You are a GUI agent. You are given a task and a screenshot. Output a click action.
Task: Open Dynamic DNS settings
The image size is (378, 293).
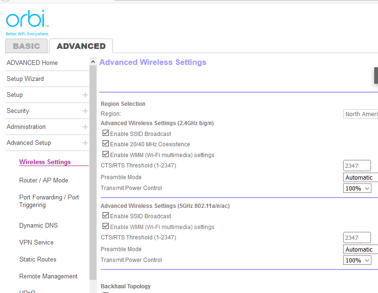coord(38,225)
